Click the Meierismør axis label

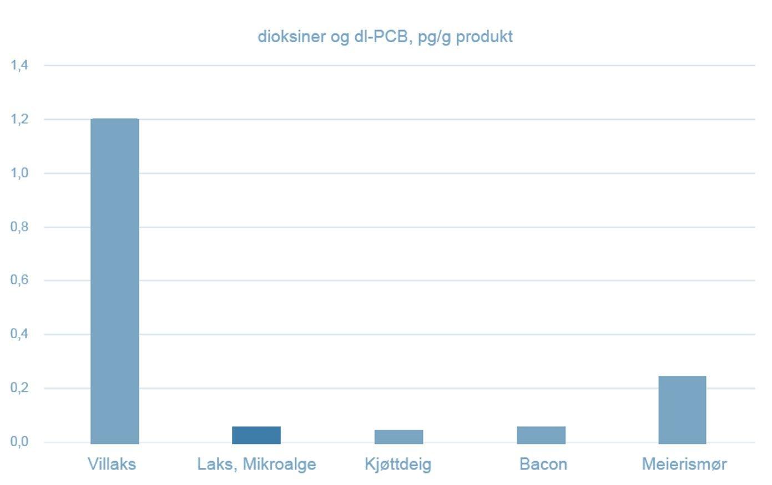(684, 464)
